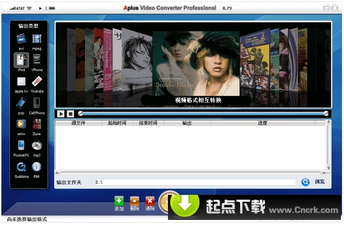Select the apple tv output icon
Screen dimensions: 344x226
[21, 82]
